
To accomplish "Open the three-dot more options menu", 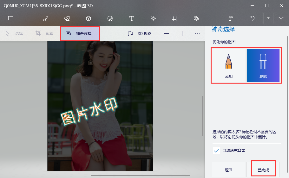I will pos(197,34).
